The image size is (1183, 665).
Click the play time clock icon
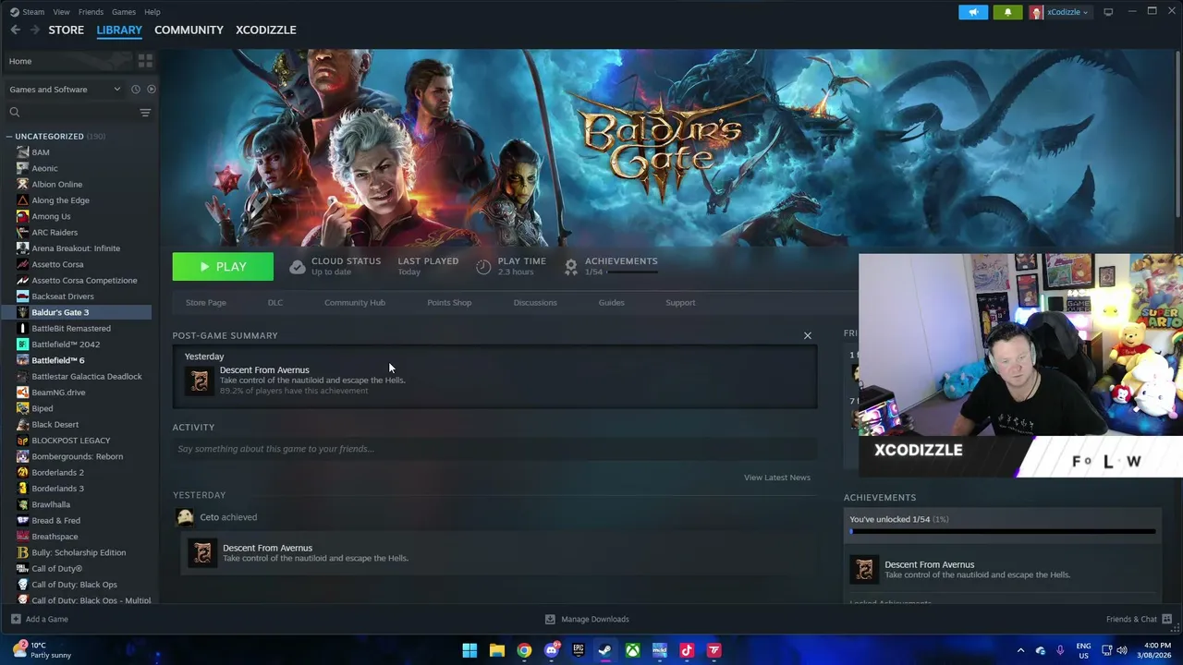click(483, 266)
